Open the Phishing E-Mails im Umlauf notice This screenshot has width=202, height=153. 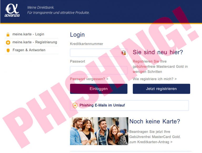129,105
